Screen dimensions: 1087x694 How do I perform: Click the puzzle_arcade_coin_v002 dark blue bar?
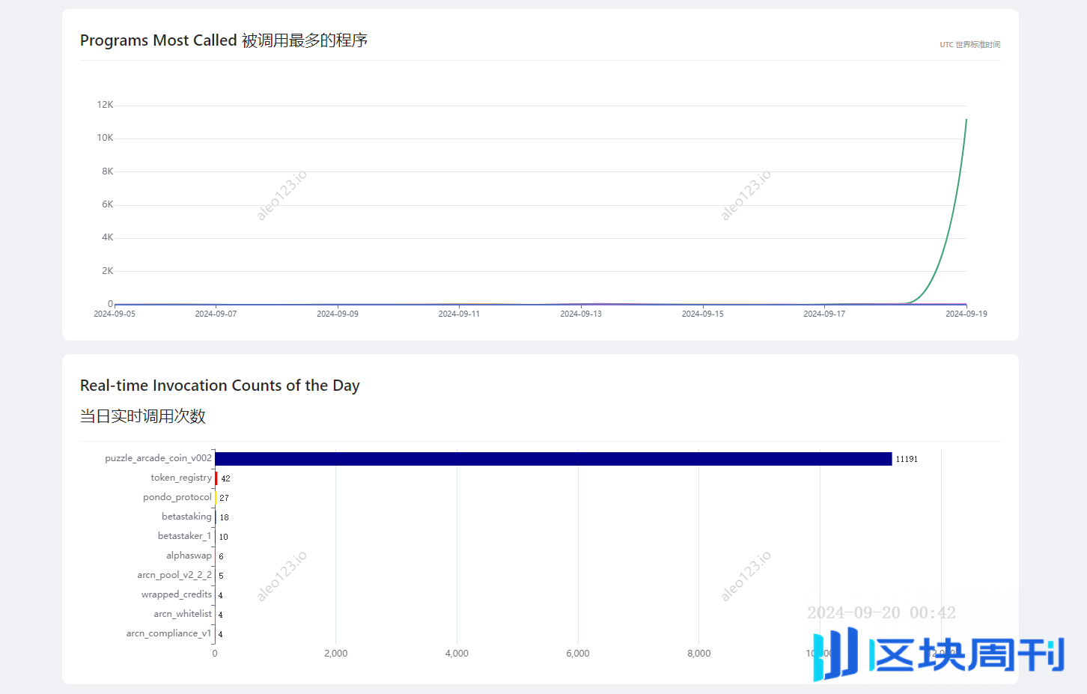[x=553, y=459]
